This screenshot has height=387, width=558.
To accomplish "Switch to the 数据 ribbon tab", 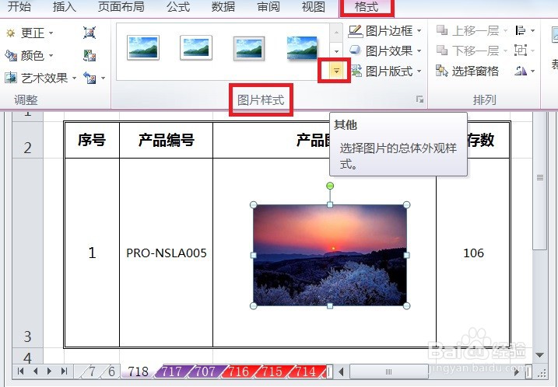I will [x=223, y=7].
